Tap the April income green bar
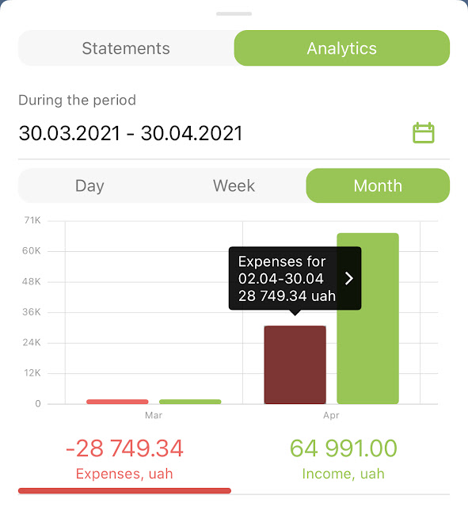 (367, 318)
